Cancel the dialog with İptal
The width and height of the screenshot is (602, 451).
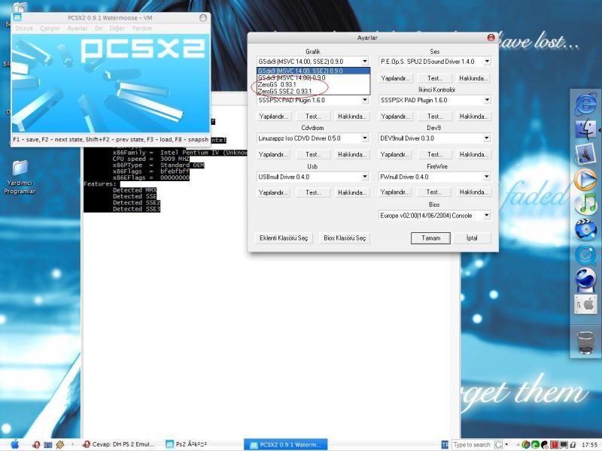(472, 238)
